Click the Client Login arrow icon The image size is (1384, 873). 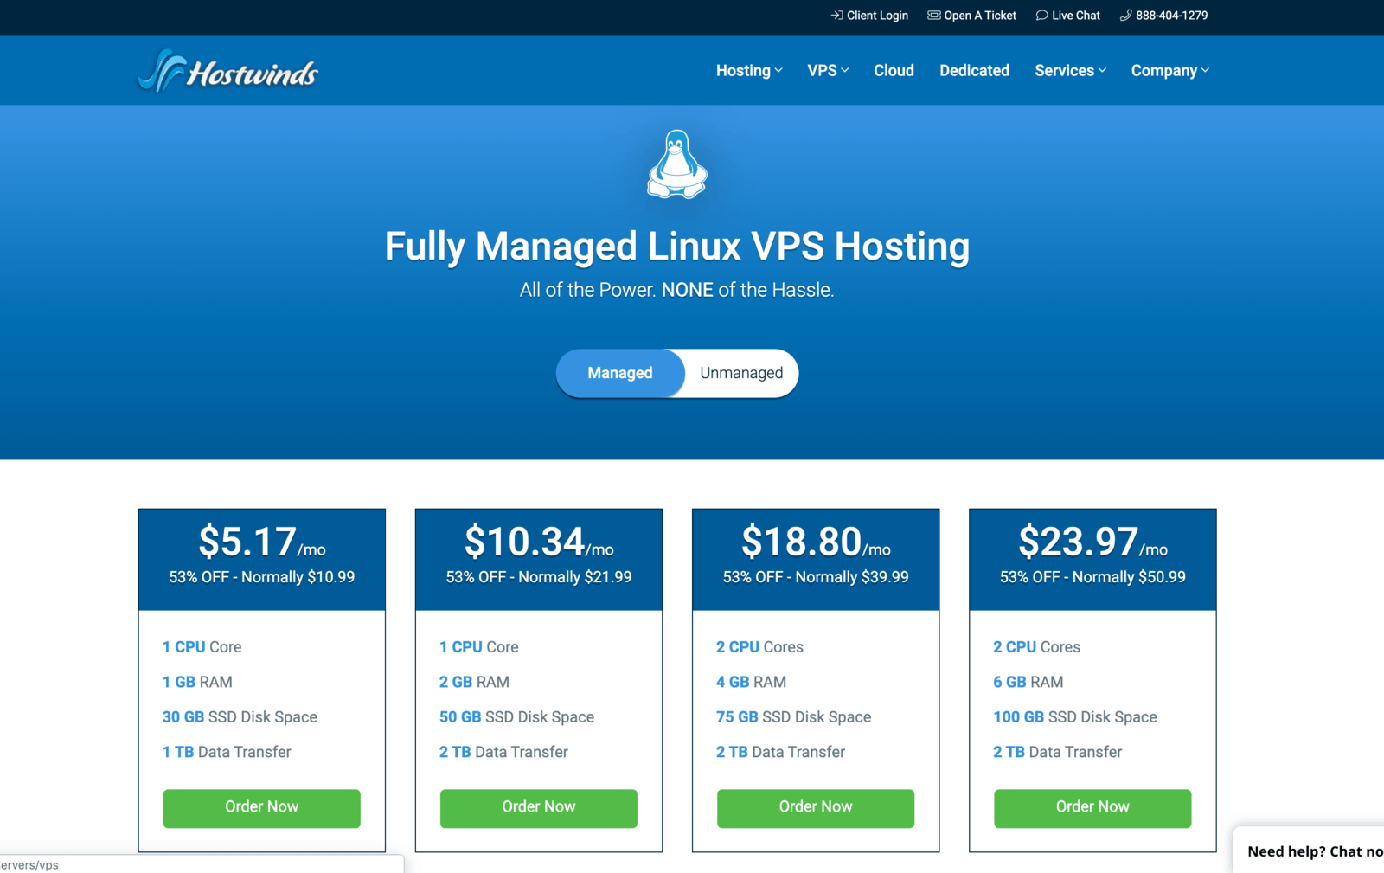point(836,16)
